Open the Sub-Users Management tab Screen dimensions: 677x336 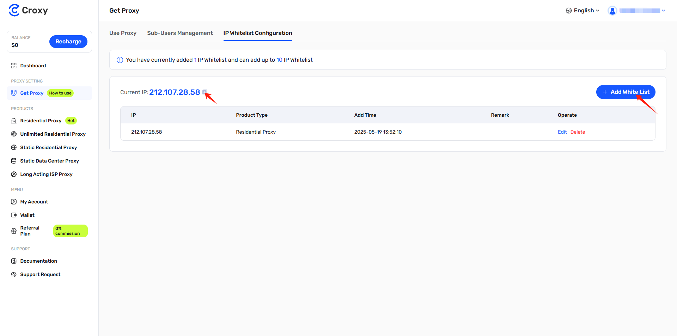pos(180,33)
